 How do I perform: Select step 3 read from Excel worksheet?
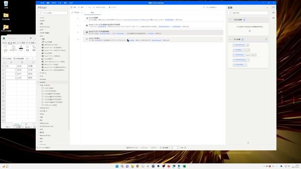153,32
